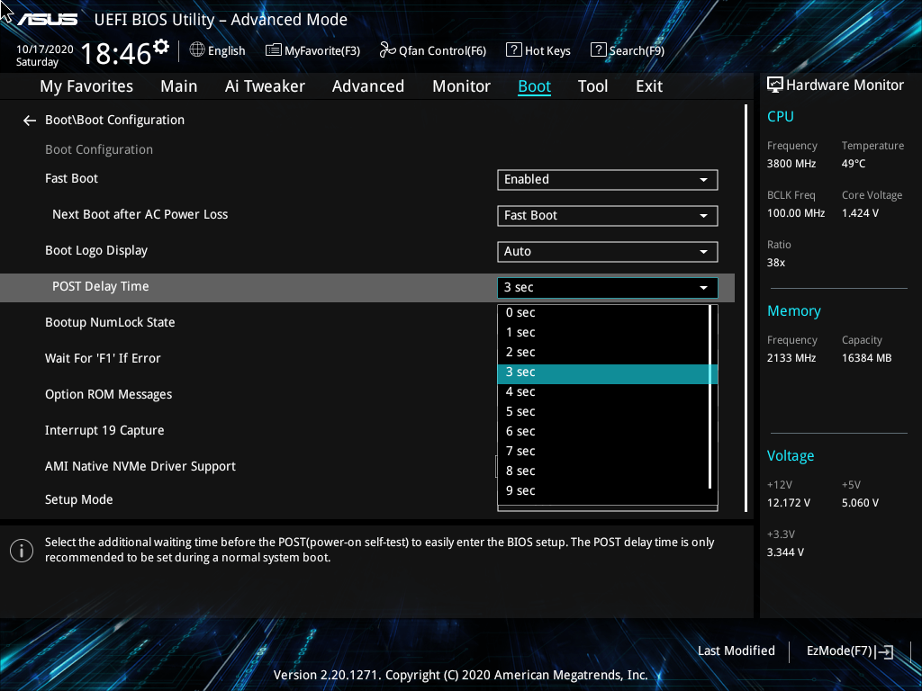The height and width of the screenshot is (691, 922).
Task: Switch to the Ai Tweaker tab
Action: pyautogui.click(x=265, y=86)
